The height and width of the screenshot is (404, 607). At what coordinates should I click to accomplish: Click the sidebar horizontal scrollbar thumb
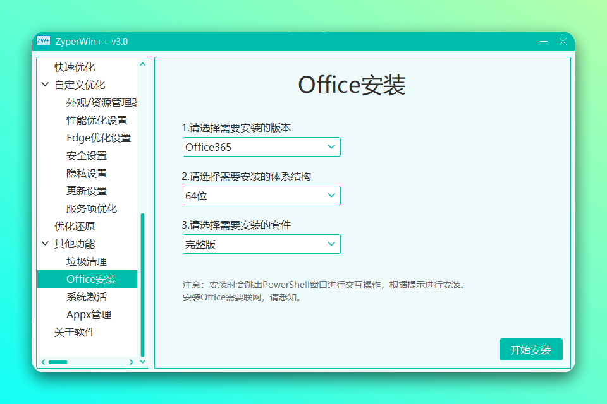[x=58, y=362]
